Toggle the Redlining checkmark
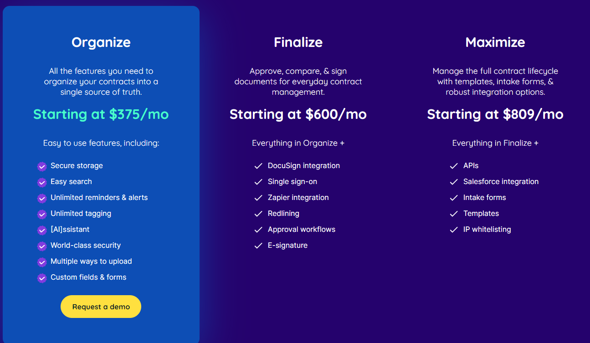The image size is (590, 343). click(258, 214)
